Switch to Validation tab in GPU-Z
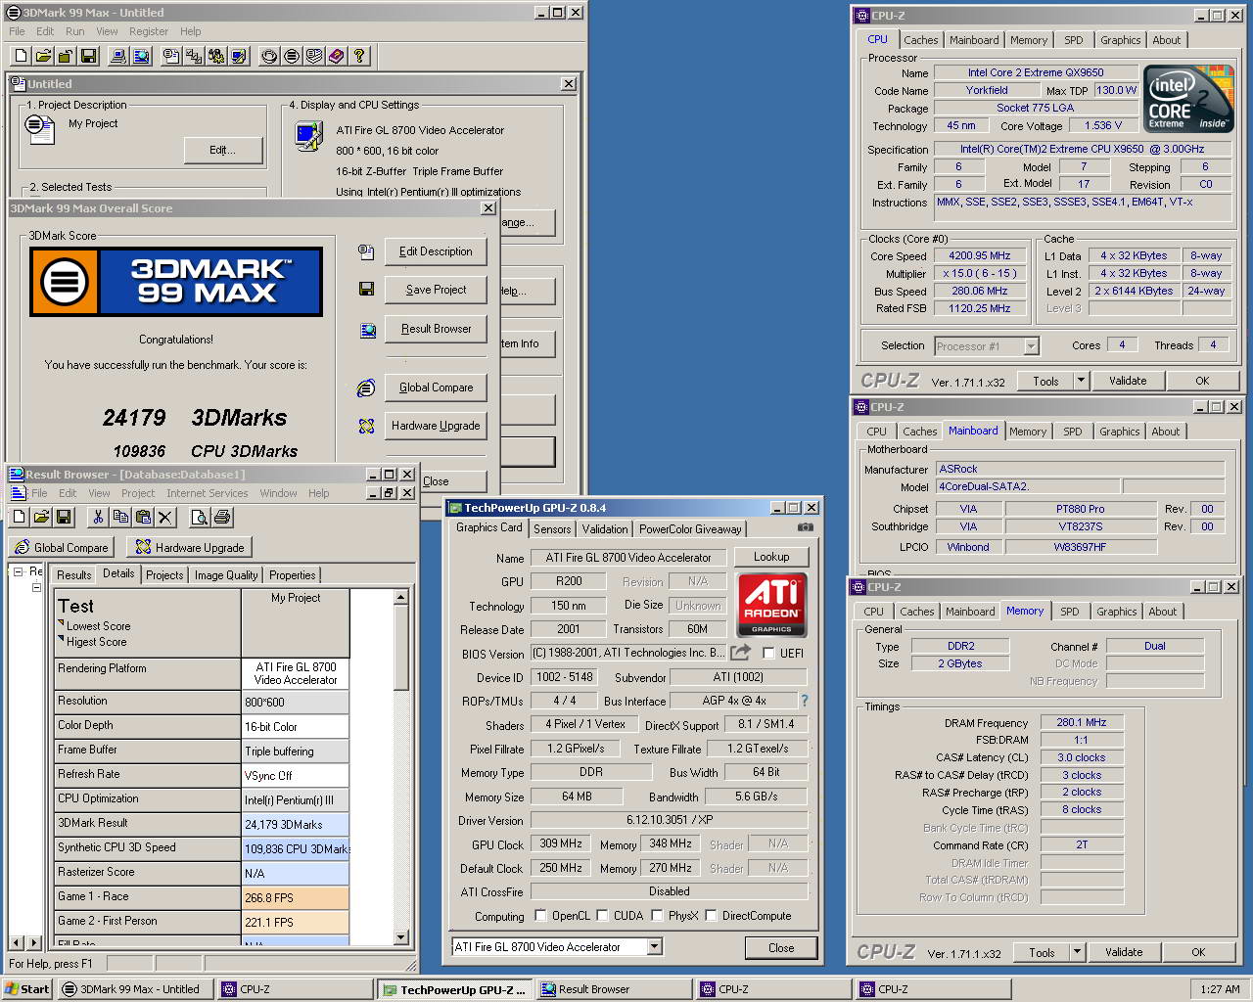1253x1002 pixels. (605, 529)
